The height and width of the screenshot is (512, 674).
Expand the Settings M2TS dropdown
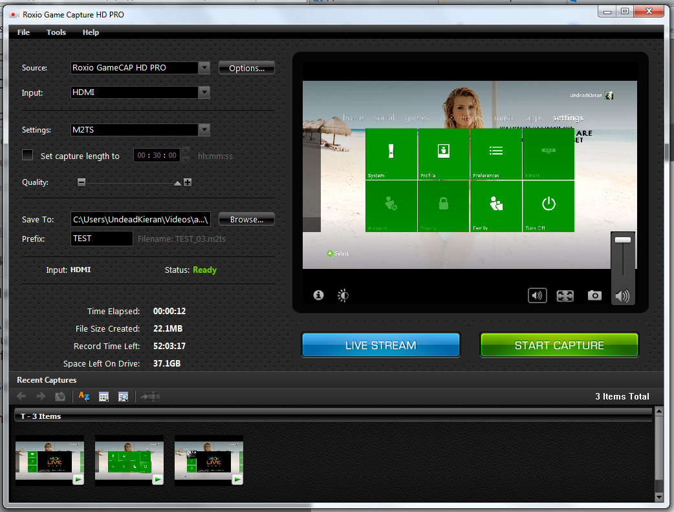coord(204,130)
